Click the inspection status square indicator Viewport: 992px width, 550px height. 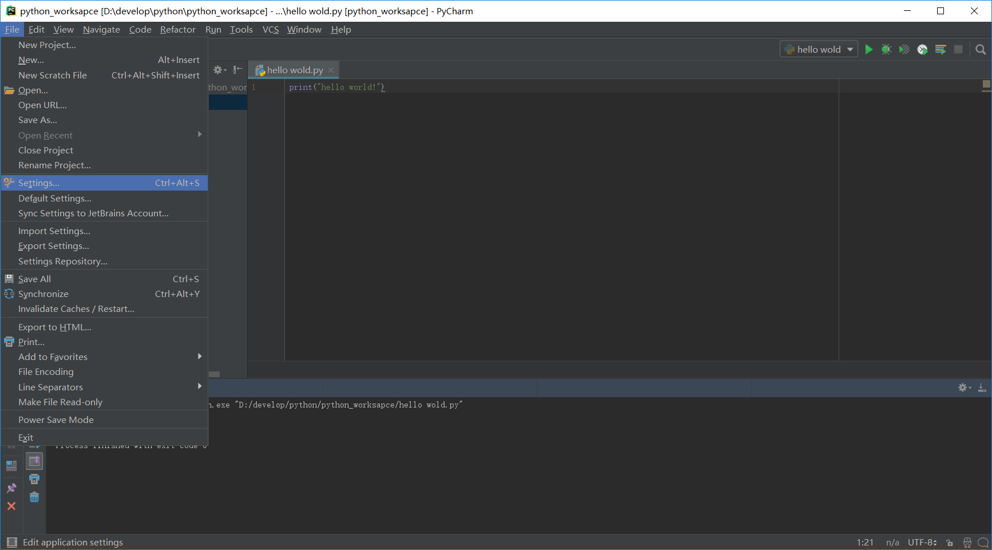click(x=986, y=85)
